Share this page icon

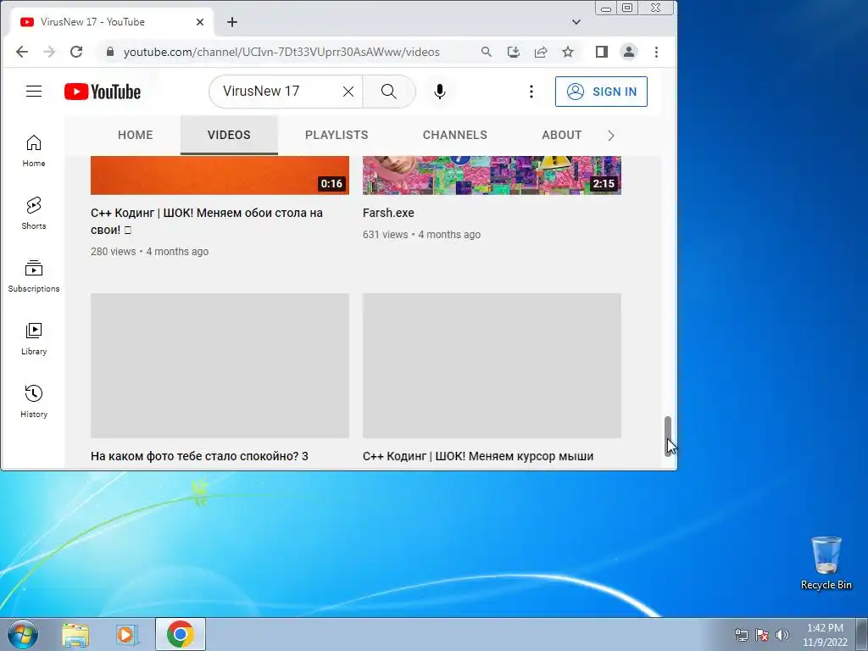point(541,52)
